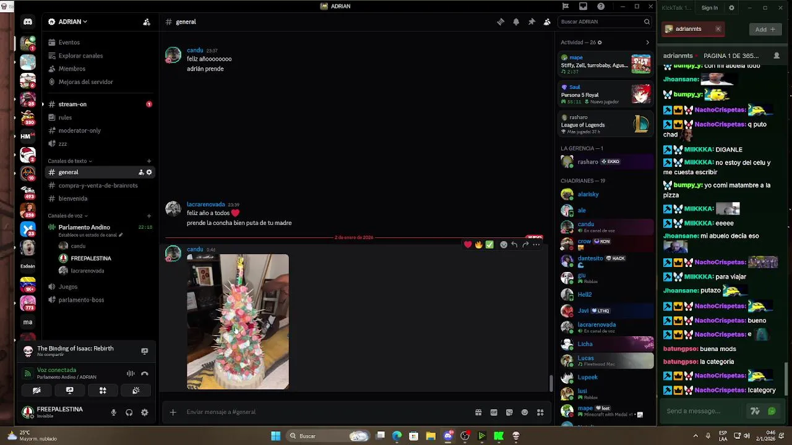This screenshot has height=445, width=792.
Task: Add heart reaction to candu's message
Action: (x=468, y=245)
